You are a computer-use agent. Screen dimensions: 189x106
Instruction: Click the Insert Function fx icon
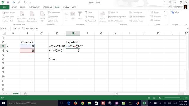click(22, 29)
